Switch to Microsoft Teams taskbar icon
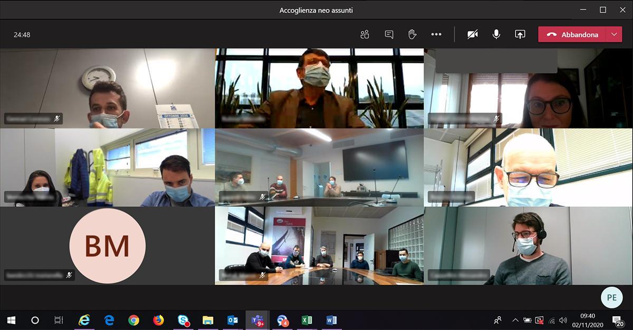 pyautogui.click(x=257, y=320)
